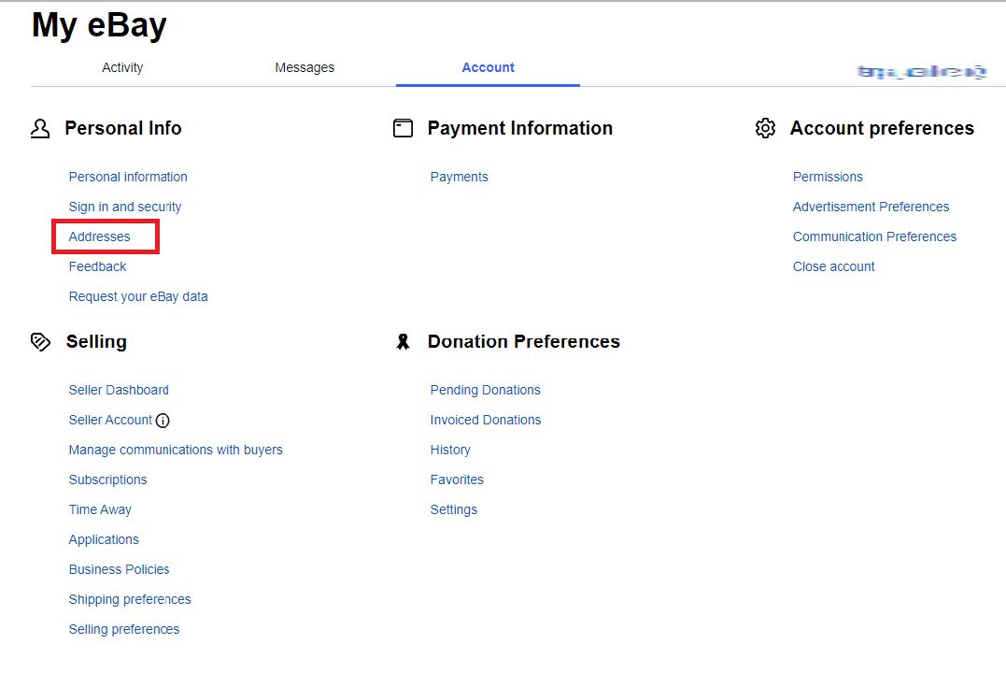The height and width of the screenshot is (673, 1006).
Task: Click the My eBay page title
Action: point(99,25)
